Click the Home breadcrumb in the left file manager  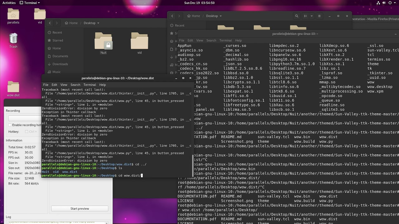(x=71, y=23)
